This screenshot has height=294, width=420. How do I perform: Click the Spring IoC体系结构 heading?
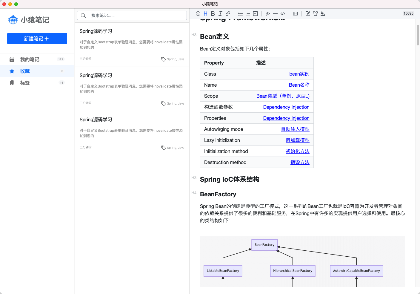pyautogui.click(x=230, y=179)
